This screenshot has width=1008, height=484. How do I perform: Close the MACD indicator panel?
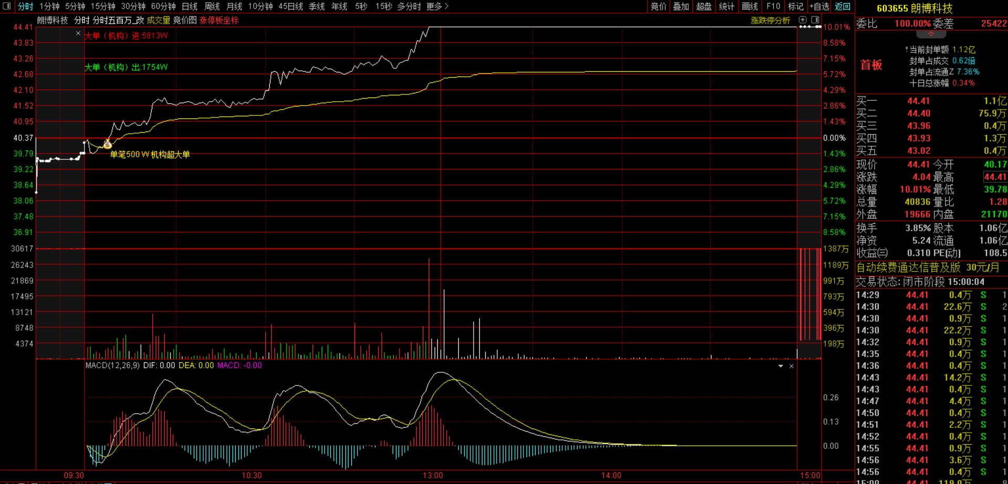[792, 366]
